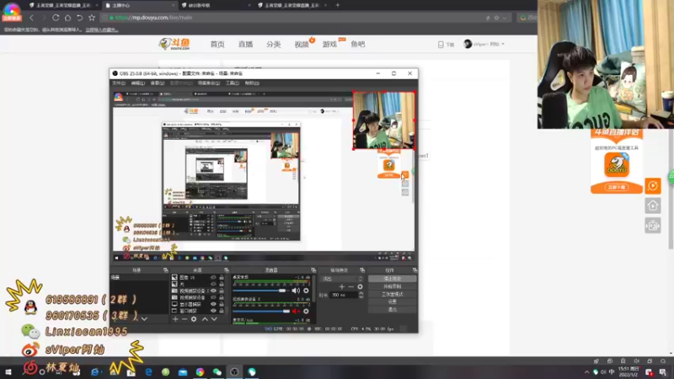The width and height of the screenshot is (674, 379).
Task: Go back in browser history
Action: [31, 18]
